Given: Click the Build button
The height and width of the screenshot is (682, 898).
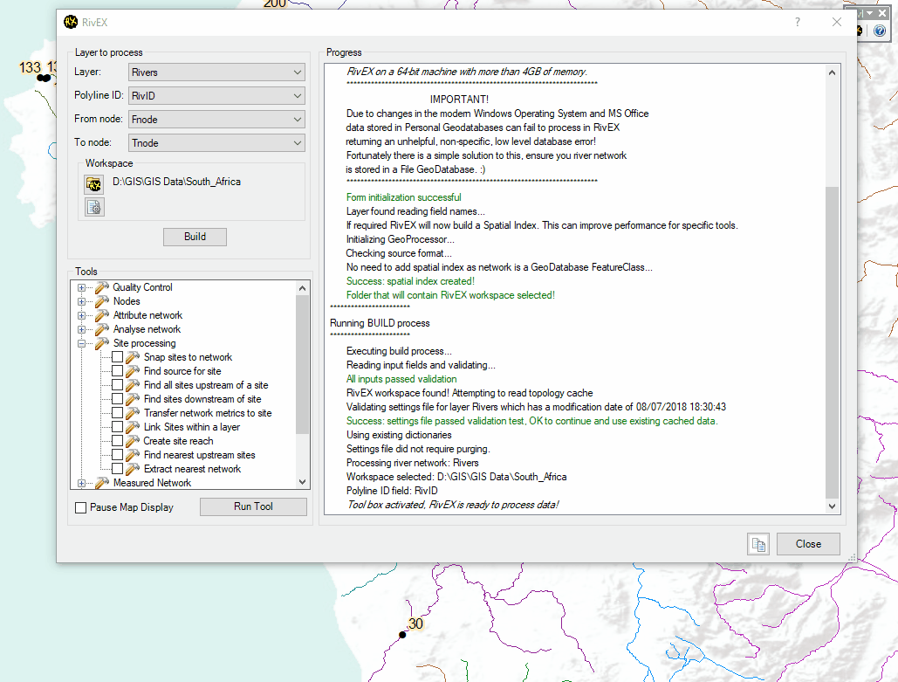Looking at the screenshot, I should tap(195, 237).
